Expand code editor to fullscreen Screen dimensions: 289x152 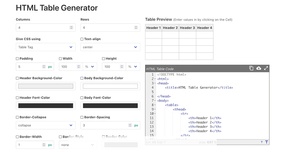coord(266,68)
